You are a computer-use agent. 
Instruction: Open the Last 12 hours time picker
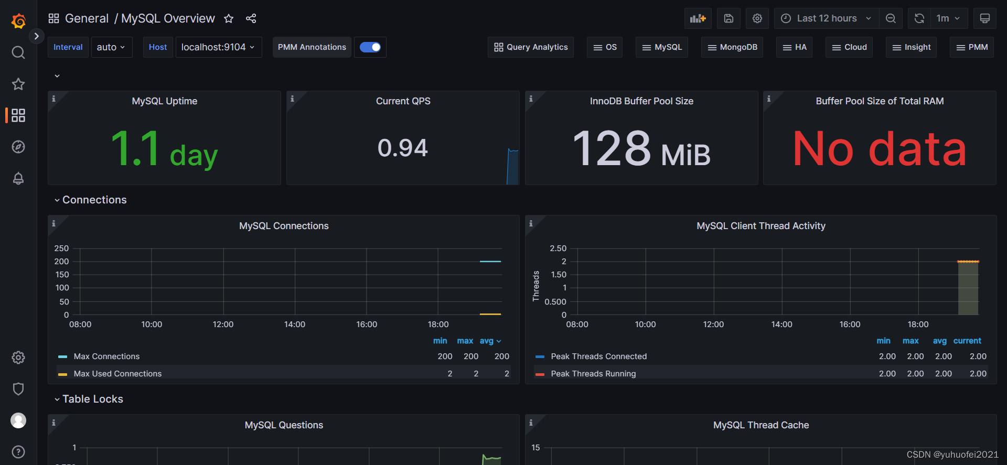826,18
